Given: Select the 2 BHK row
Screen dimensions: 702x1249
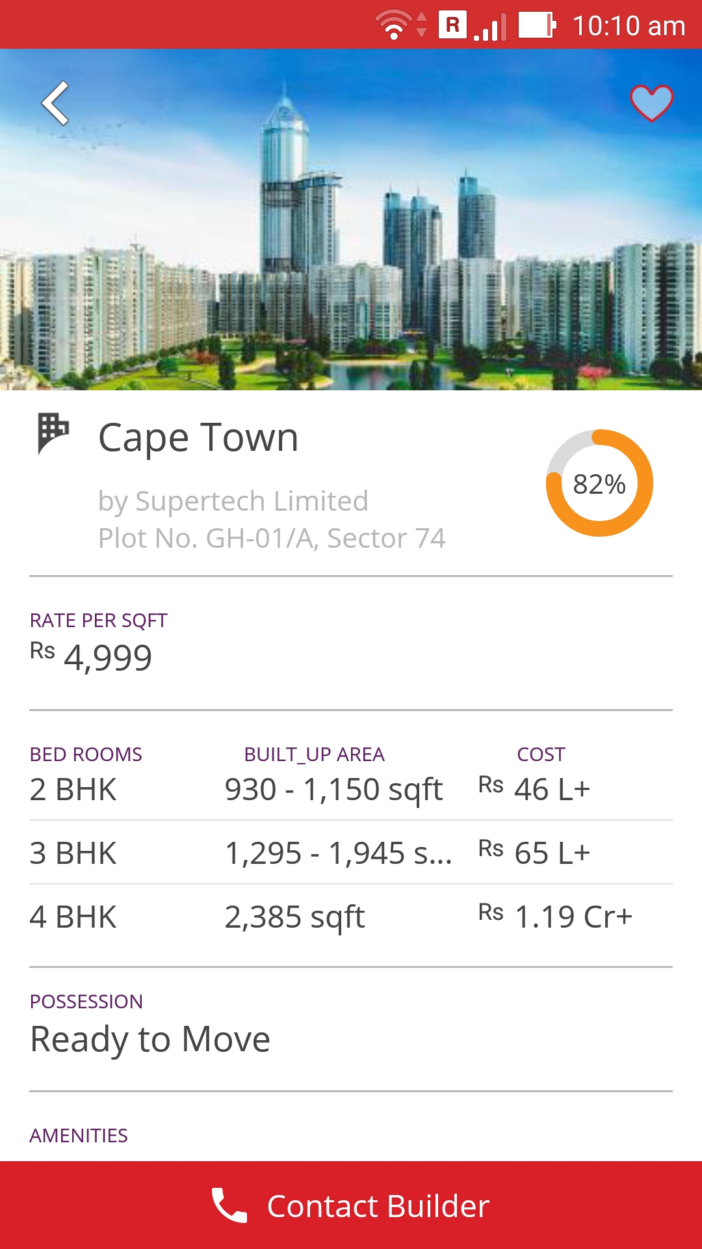Looking at the screenshot, I should tap(351, 789).
